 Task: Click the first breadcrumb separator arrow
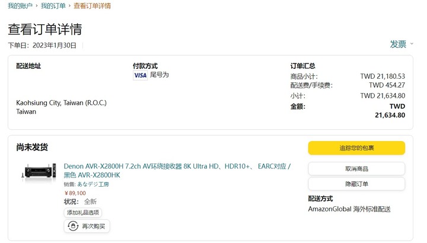coord(37,6)
